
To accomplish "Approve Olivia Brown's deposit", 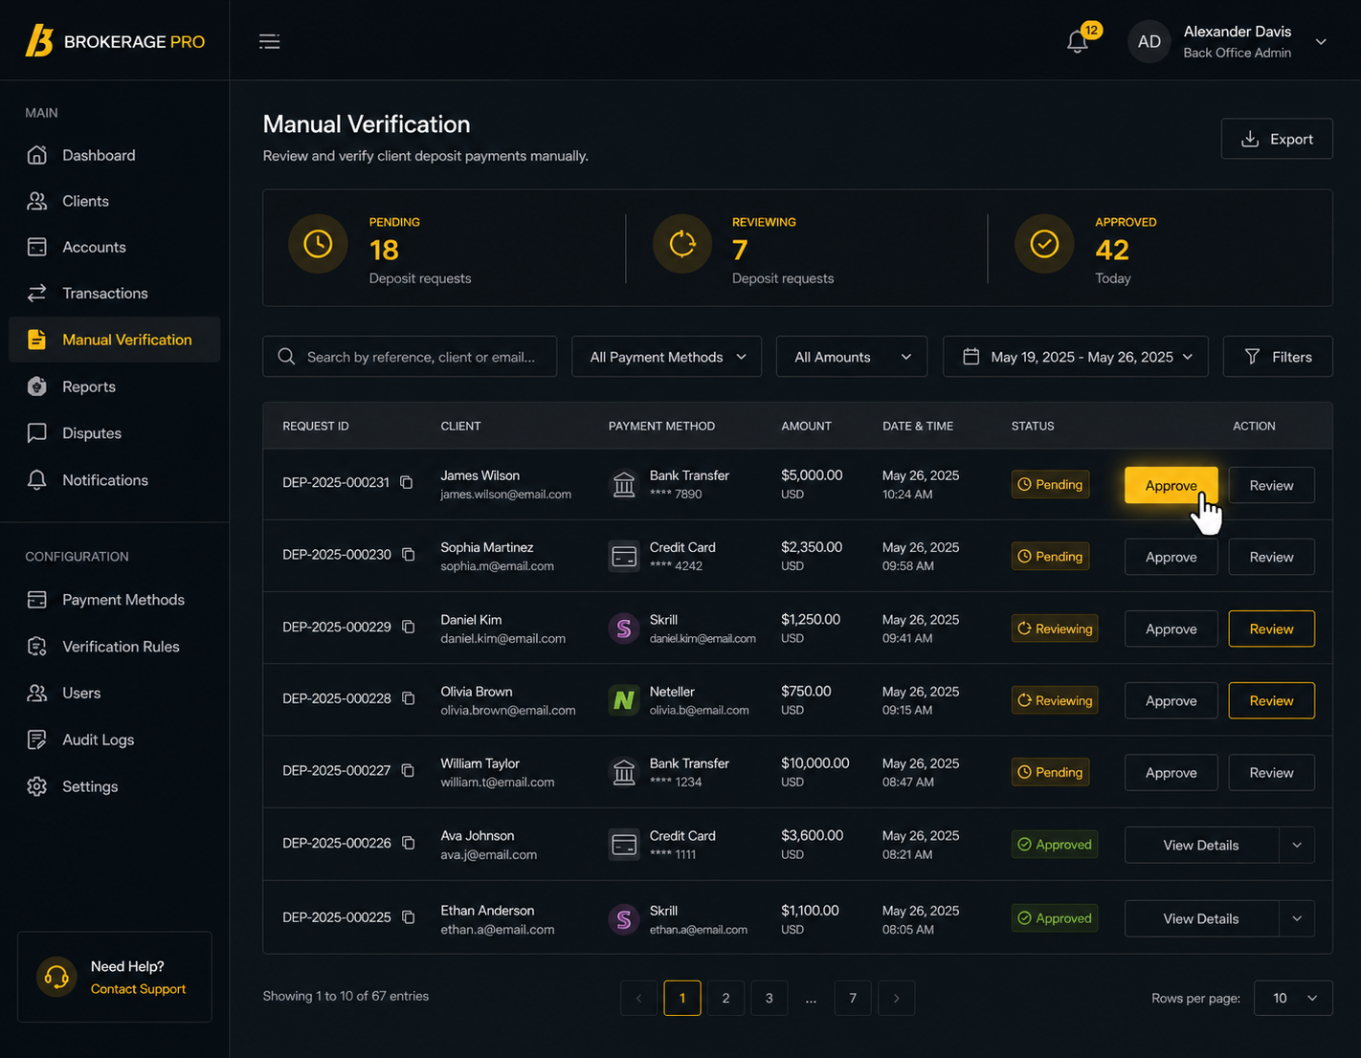I will point(1171,700).
